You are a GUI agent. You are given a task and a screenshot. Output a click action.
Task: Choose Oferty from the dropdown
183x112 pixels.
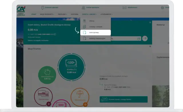(96, 21)
